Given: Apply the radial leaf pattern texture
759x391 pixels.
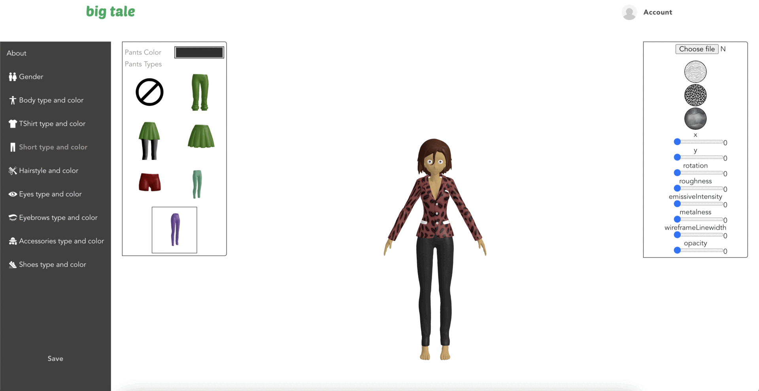Looking at the screenshot, I should (695, 95).
